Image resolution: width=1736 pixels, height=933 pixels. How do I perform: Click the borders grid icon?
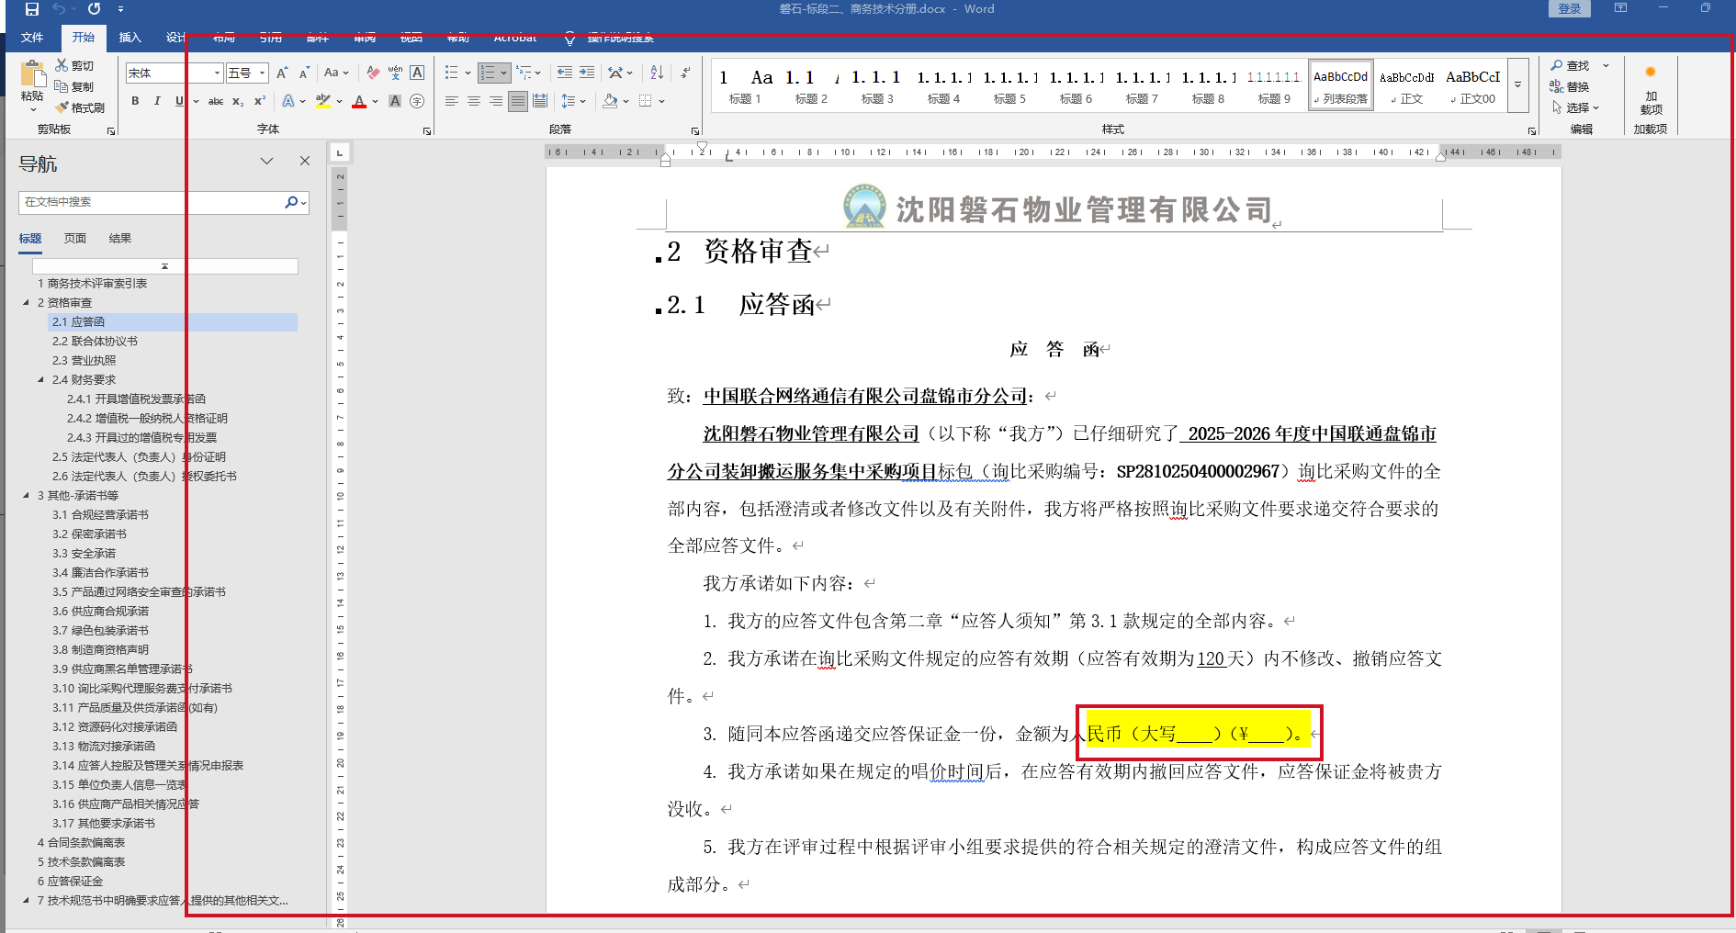646,101
